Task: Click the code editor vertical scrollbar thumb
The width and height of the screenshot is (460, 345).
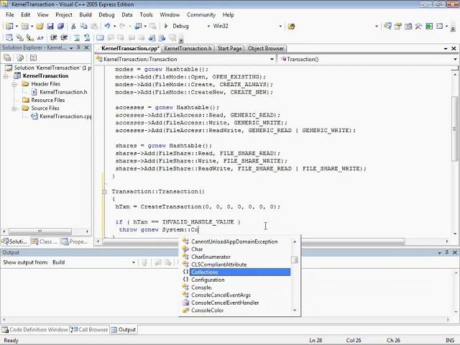Action: [x=455, y=129]
